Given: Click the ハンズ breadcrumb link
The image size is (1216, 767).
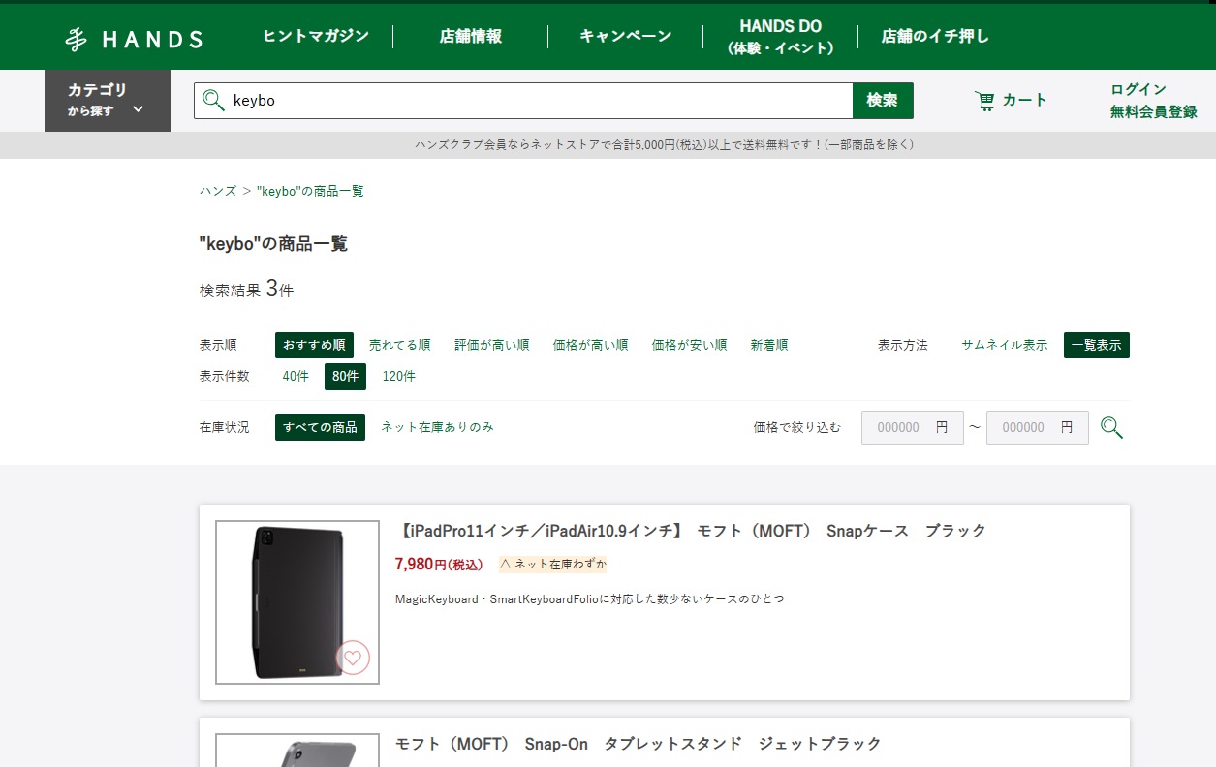Looking at the screenshot, I should (218, 191).
